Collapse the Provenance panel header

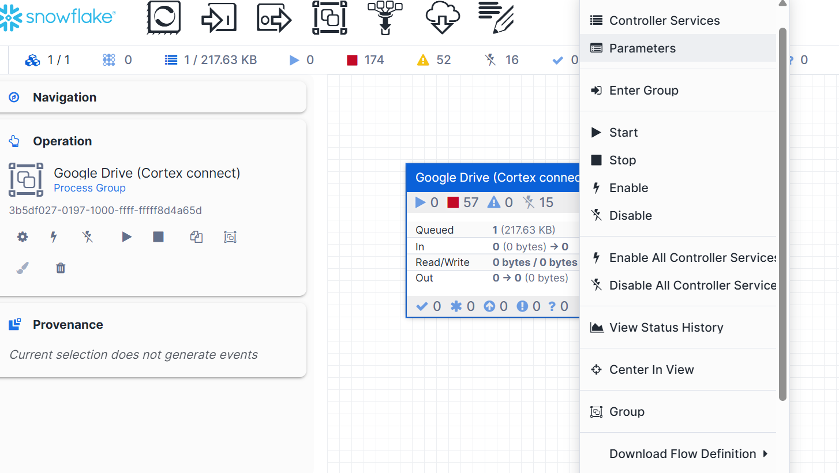[x=153, y=325]
